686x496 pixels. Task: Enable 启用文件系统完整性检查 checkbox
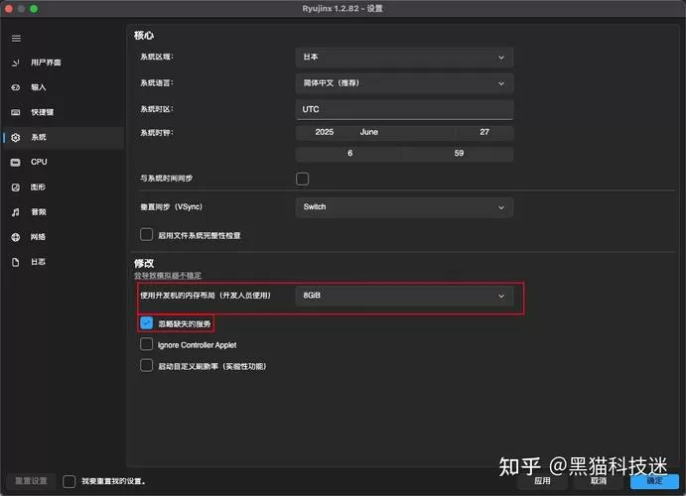pyautogui.click(x=146, y=235)
